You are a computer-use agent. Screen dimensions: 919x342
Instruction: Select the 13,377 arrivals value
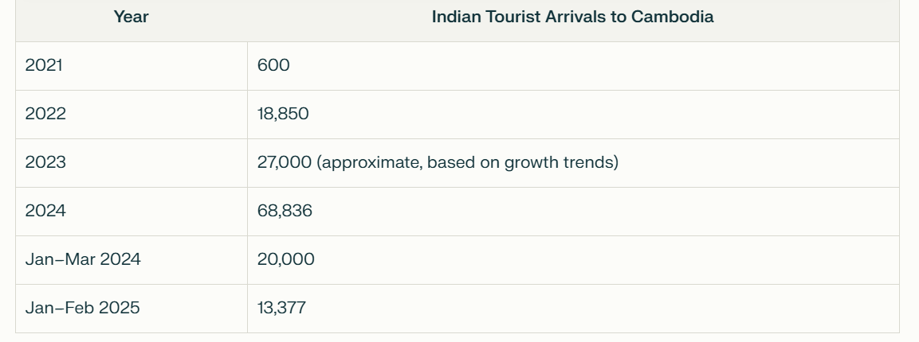281,308
